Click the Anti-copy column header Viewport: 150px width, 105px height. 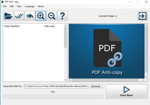53,26
